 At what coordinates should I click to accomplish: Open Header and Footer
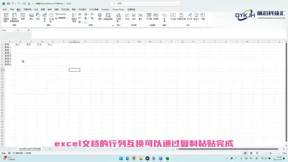[x=181, y=17]
